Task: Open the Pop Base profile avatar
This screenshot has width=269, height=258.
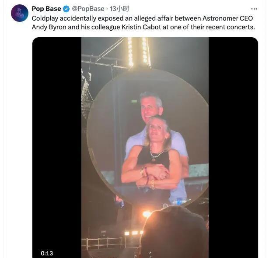Action: (19, 13)
